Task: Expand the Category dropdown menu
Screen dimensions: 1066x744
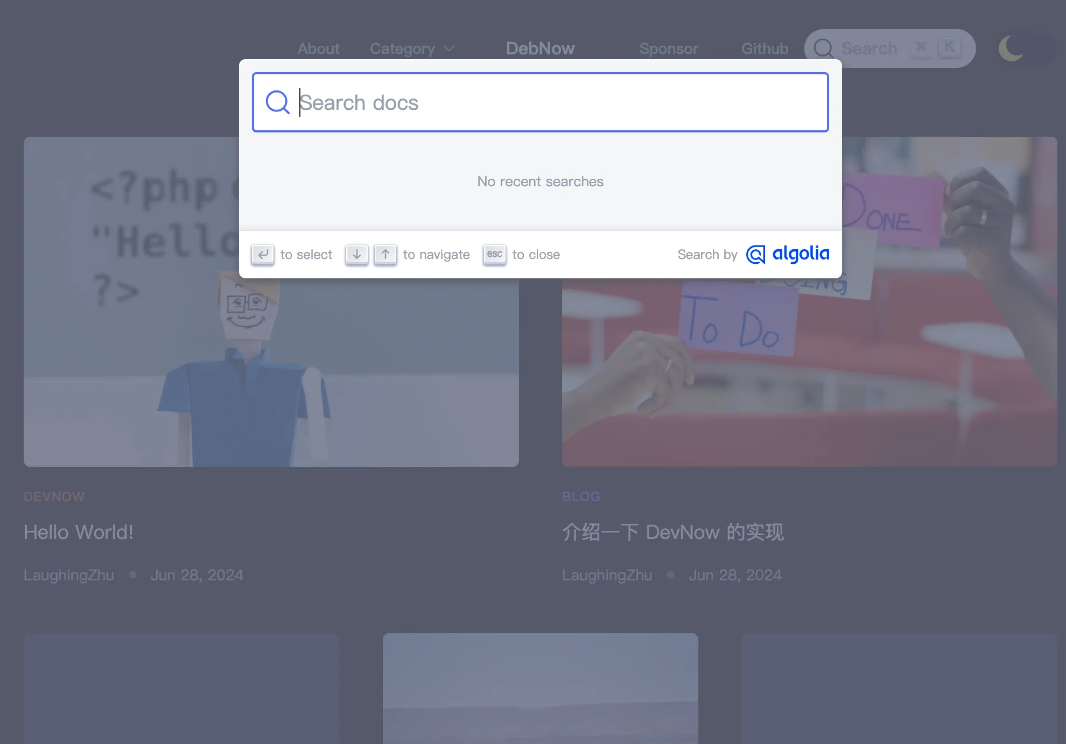Action: pyautogui.click(x=403, y=48)
